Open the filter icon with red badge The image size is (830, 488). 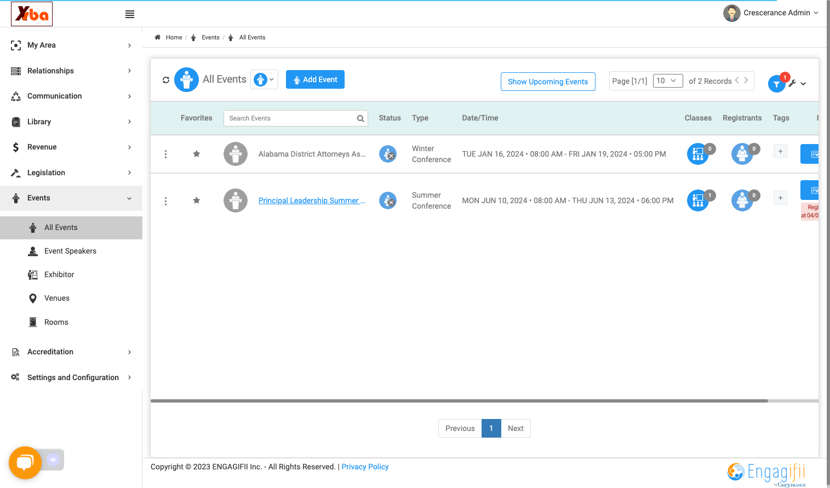click(x=777, y=84)
